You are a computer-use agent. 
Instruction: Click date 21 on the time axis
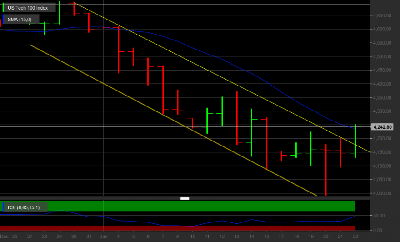340,237
